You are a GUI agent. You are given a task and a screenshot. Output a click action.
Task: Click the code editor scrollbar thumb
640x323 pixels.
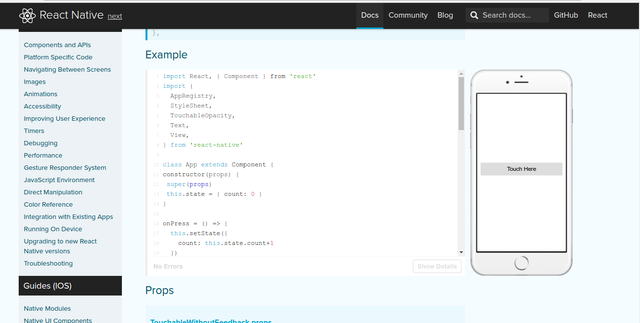(x=461, y=103)
